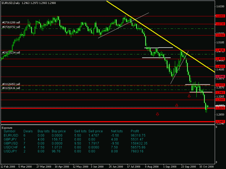Click the red down arrow near the 1.2650 level
The width and height of the screenshot is (226, 169).
[157, 114]
